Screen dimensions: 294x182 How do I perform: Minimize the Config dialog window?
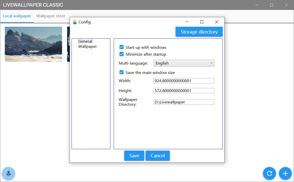click(187, 22)
